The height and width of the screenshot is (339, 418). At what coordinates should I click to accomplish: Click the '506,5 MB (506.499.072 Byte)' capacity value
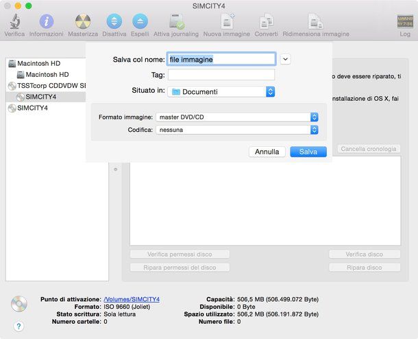point(278,299)
